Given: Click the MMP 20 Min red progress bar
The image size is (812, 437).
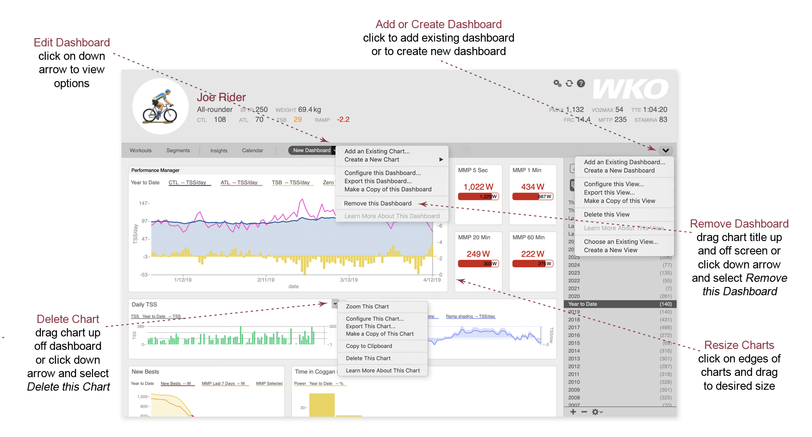Looking at the screenshot, I should [478, 264].
